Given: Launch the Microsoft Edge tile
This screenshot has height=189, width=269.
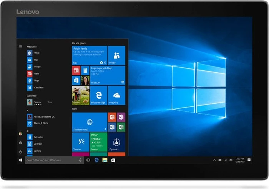Looking at the screenshot, I should tap(99, 95).
